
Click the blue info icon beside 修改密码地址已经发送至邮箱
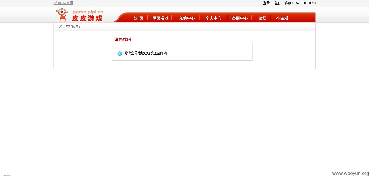point(120,54)
